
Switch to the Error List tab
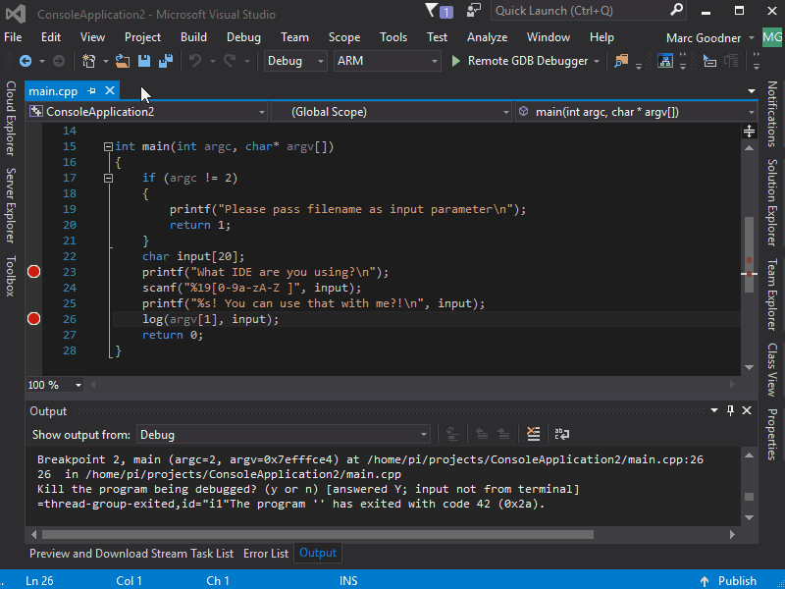click(266, 554)
